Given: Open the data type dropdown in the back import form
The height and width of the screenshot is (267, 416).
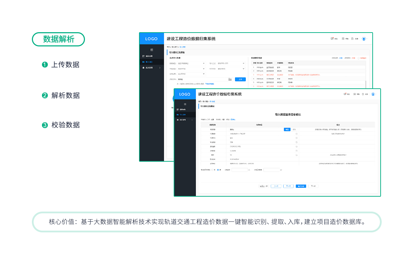Looking at the screenshot, I should [191, 63].
